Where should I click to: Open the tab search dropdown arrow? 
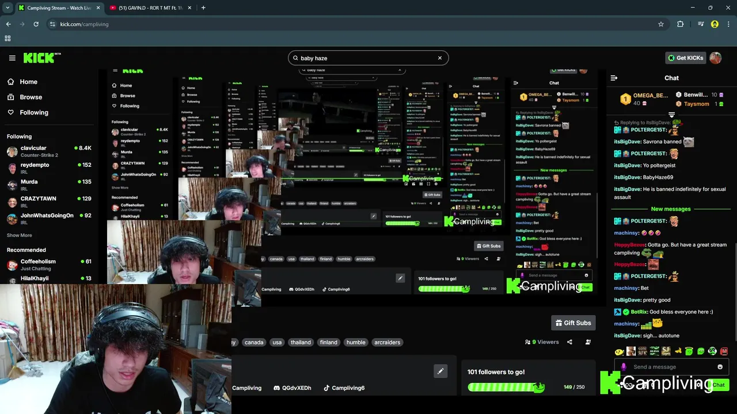(7, 7)
